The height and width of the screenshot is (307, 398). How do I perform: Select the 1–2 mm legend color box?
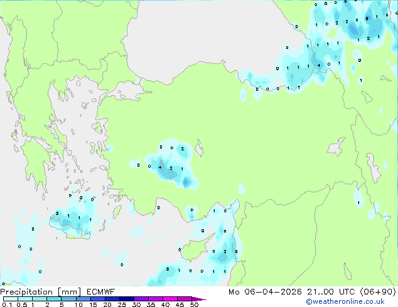click(x=40, y=299)
